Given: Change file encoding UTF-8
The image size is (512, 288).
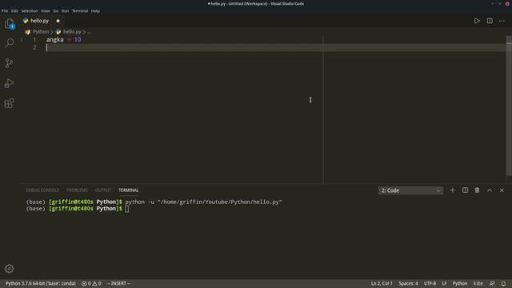Looking at the screenshot, I should pos(430,283).
